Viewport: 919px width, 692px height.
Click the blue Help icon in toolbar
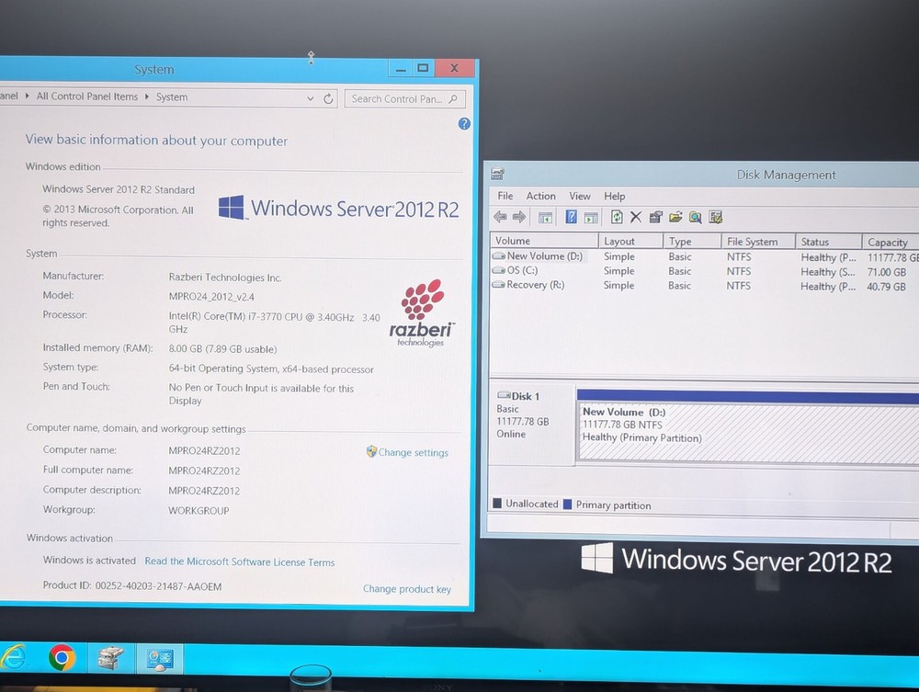click(x=571, y=218)
